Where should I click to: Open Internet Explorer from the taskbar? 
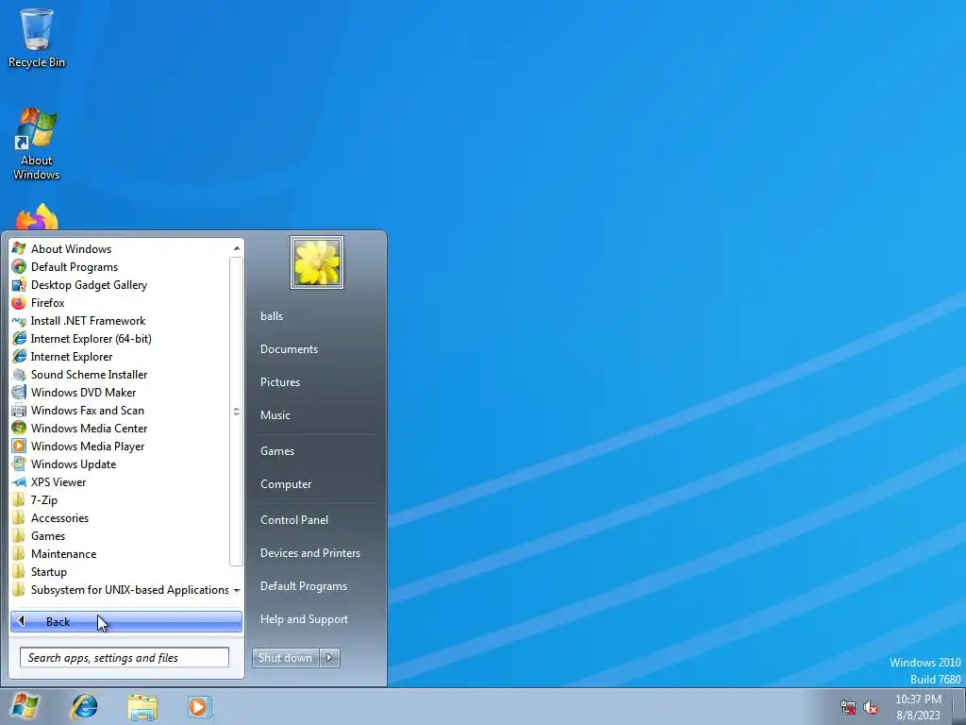coord(84,706)
